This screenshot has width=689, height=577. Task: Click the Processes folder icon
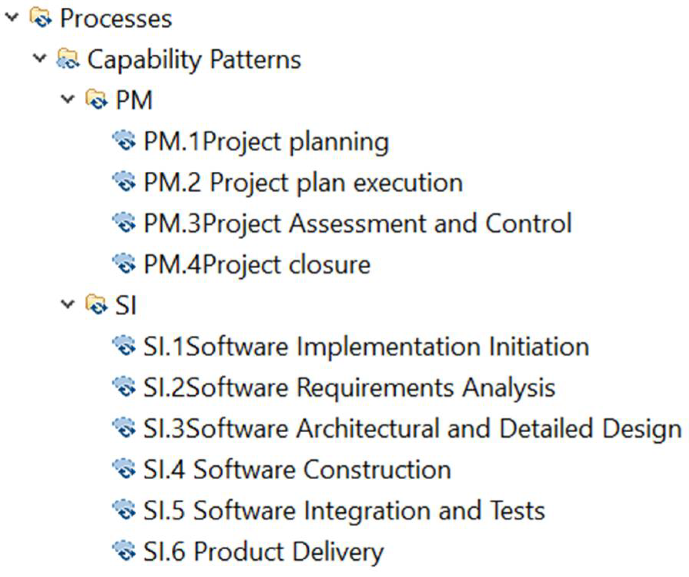coord(40,18)
